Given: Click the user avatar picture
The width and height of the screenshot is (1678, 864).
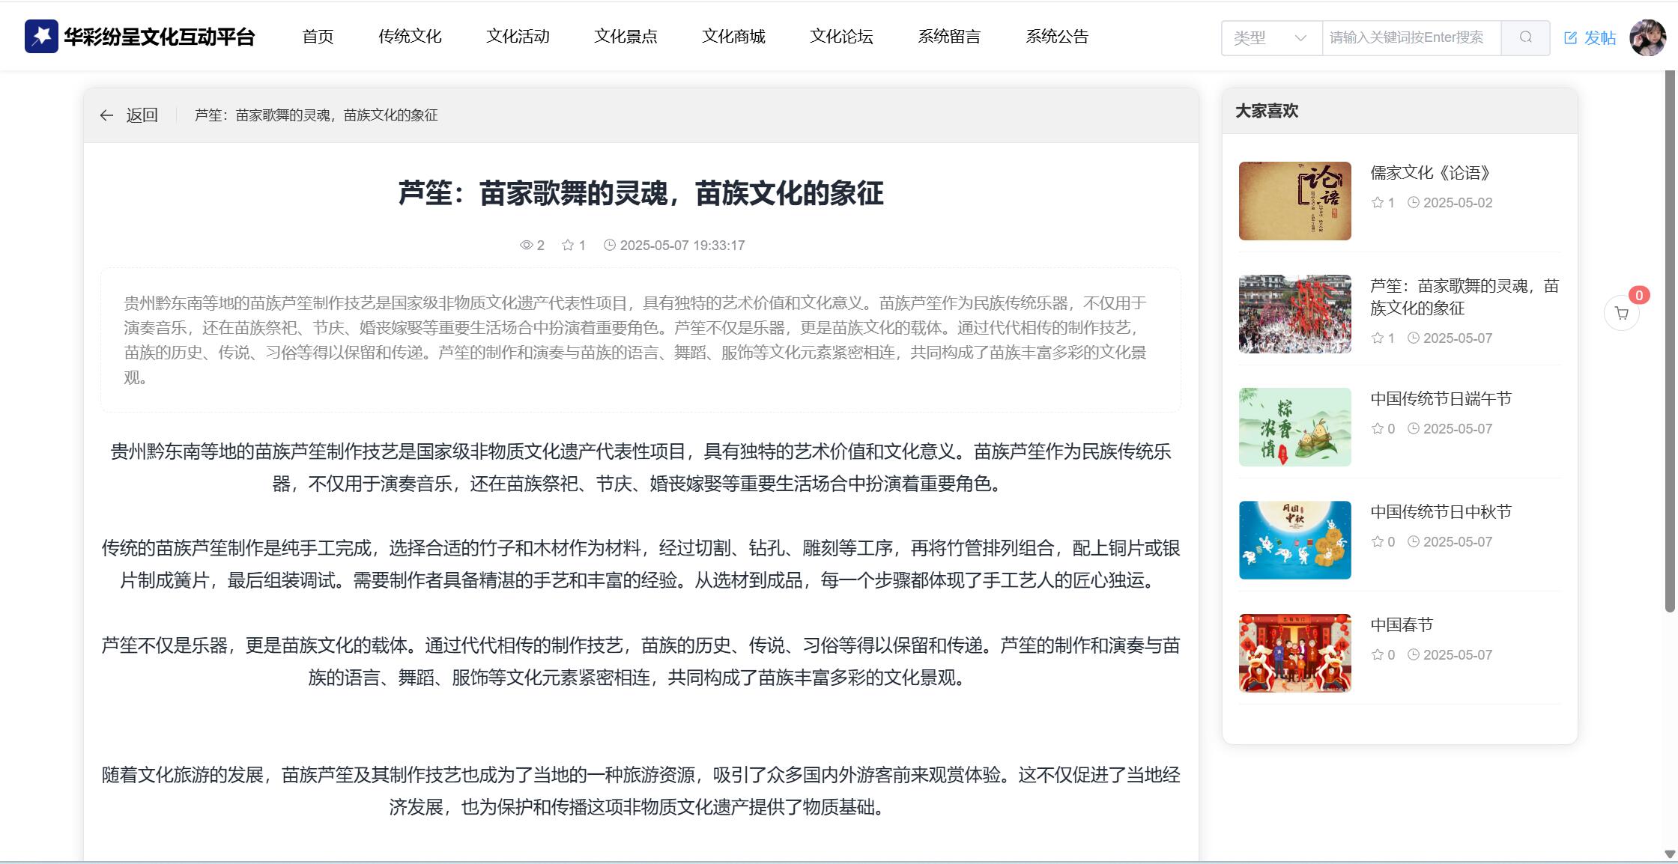Looking at the screenshot, I should (1647, 37).
